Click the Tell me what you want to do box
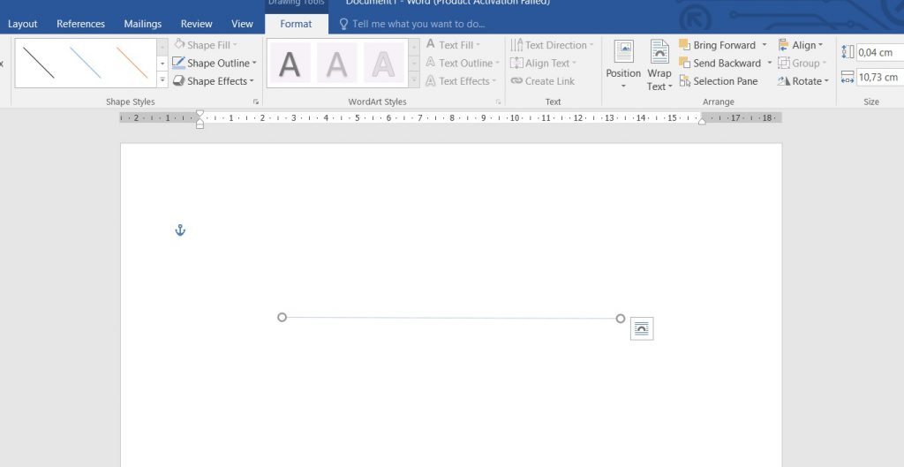This screenshot has height=467, width=904. pos(412,24)
